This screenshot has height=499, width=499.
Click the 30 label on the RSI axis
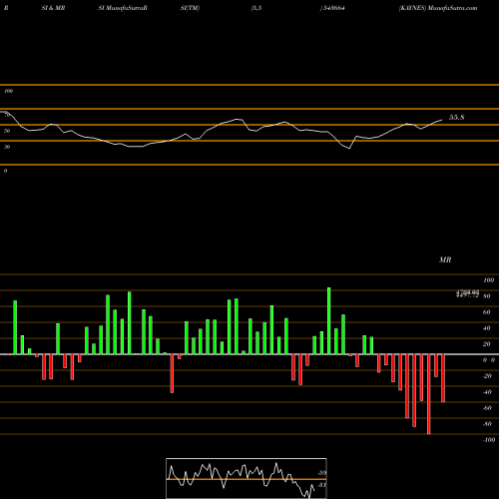point(7,147)
